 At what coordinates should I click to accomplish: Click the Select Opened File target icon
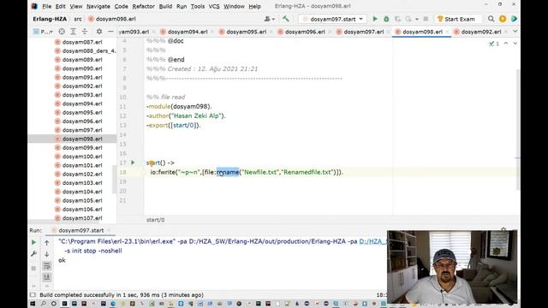62,32
